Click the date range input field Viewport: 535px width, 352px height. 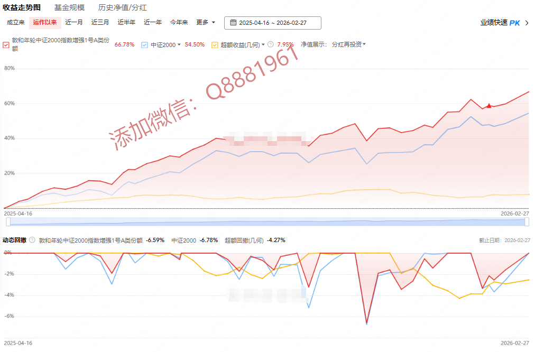point(273,23)
